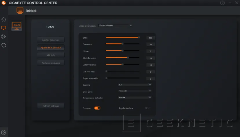Turn off the Freesync toggle
Screen dimensions: 240x137
click(97, 108)
